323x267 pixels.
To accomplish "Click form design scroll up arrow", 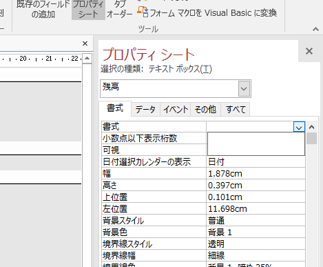I will click(87, 58).
